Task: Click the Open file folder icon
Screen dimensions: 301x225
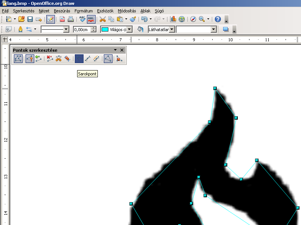Action: coord(21,19)
